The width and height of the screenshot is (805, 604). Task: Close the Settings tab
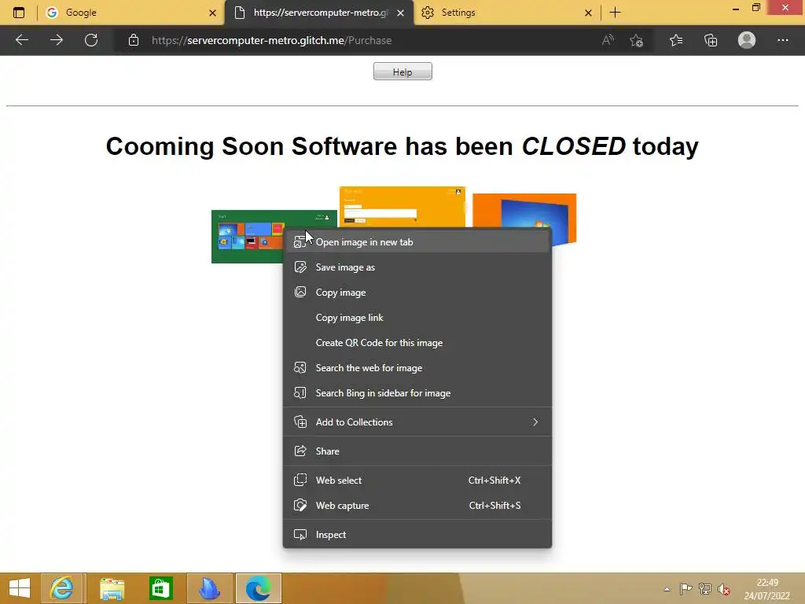point(588,13)
